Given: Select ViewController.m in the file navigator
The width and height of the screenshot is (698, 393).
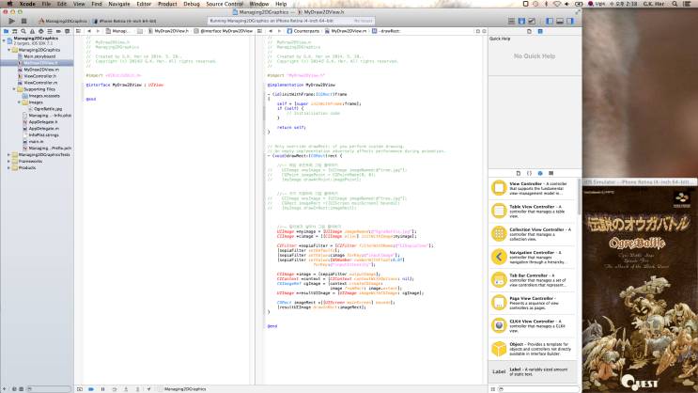Looking at the screenshot, I should [42, 83].
